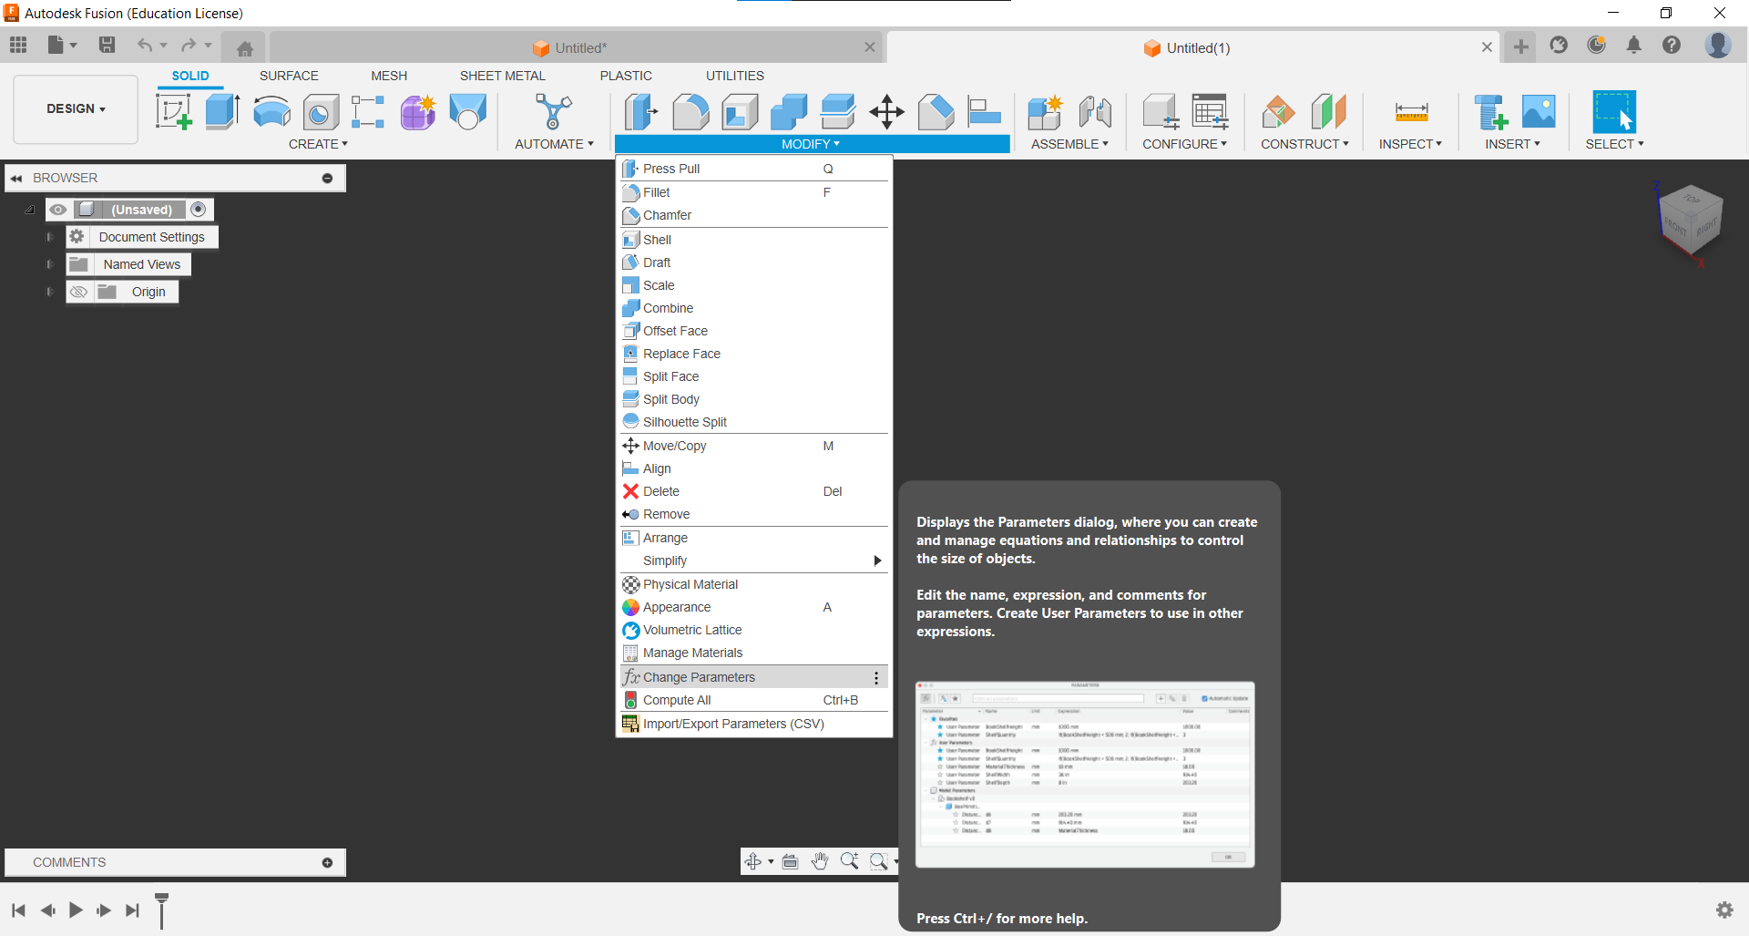
Task: Expand the Named Views tree node
Action: point(50,264)
